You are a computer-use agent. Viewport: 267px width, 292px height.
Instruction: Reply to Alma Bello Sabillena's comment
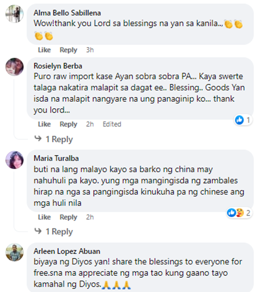(x=68, y=50)
